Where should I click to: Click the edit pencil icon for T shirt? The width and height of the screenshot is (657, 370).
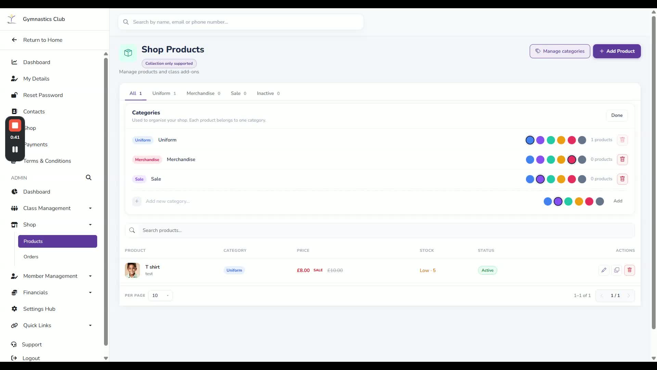[x=604, y=270]
